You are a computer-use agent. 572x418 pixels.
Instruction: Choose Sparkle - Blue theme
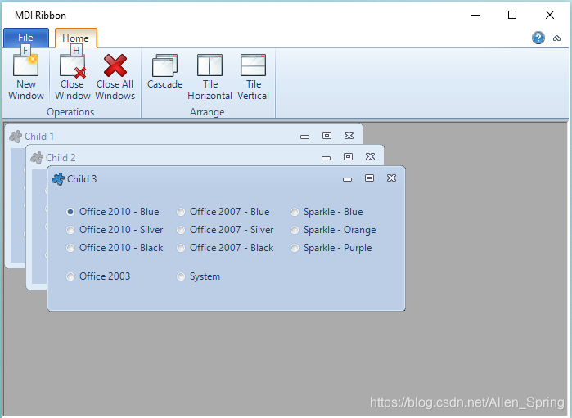click(327, 212)
